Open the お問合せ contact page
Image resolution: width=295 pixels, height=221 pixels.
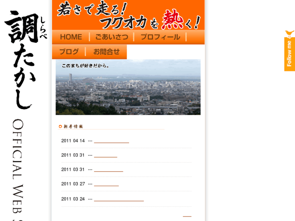[106, 52]
